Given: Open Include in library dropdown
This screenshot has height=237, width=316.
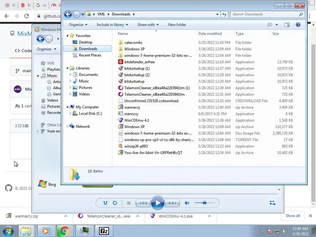Looking at the screenshot, I should (x=112, y=25).
